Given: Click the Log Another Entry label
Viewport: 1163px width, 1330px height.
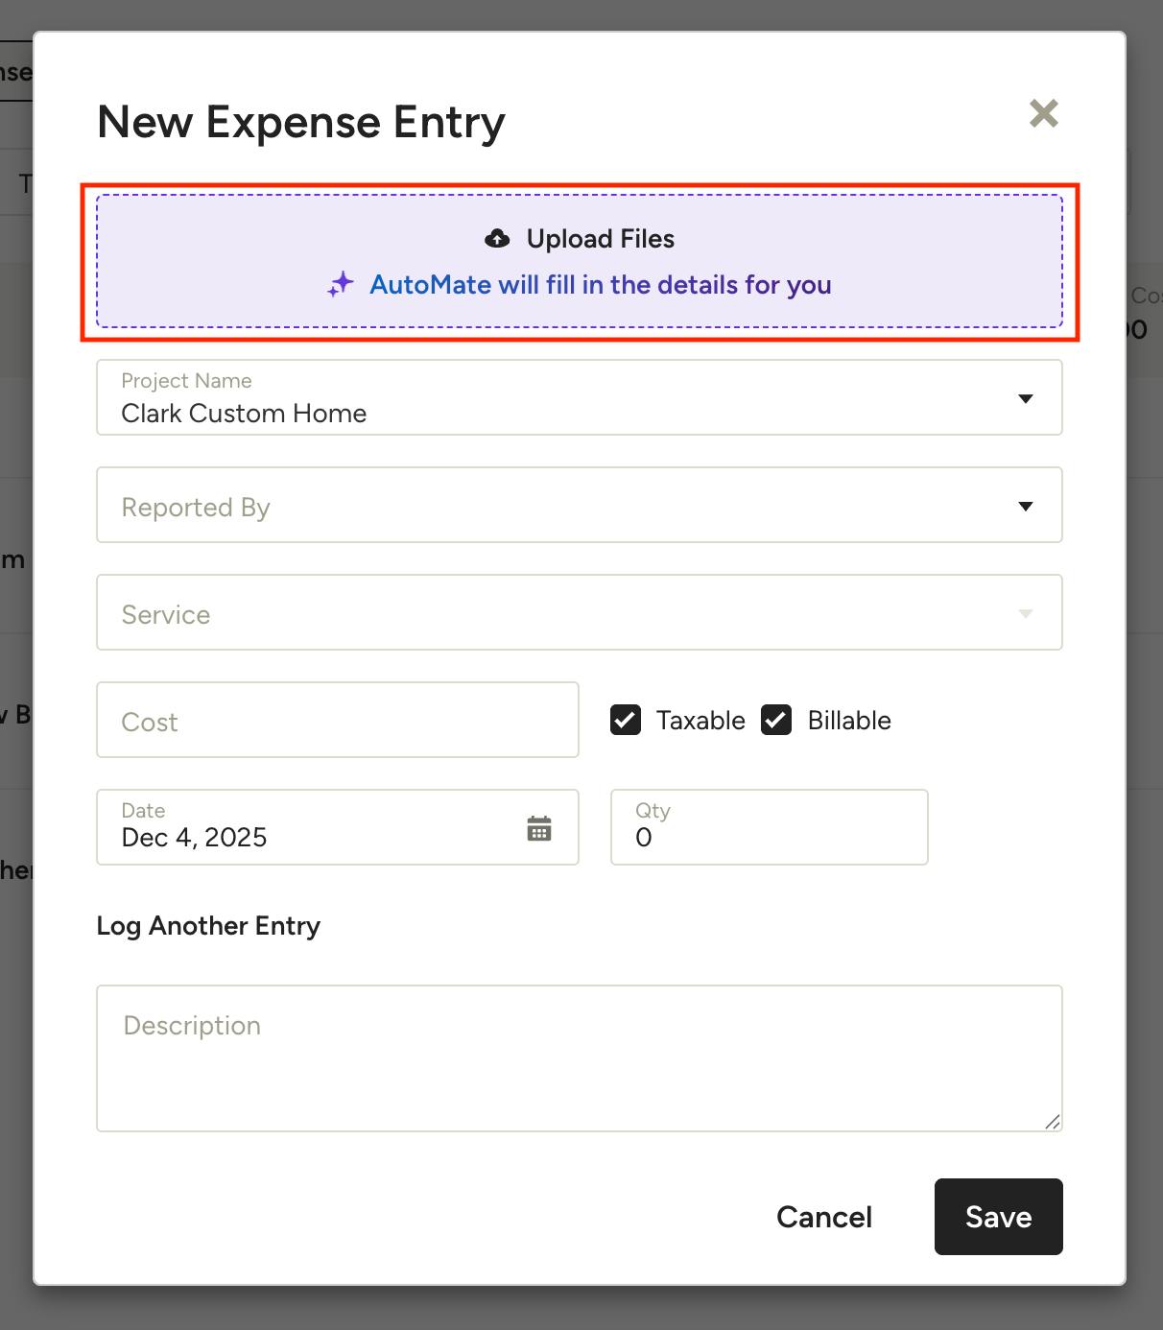Looking at the screenshot, I should pos(208,926).
